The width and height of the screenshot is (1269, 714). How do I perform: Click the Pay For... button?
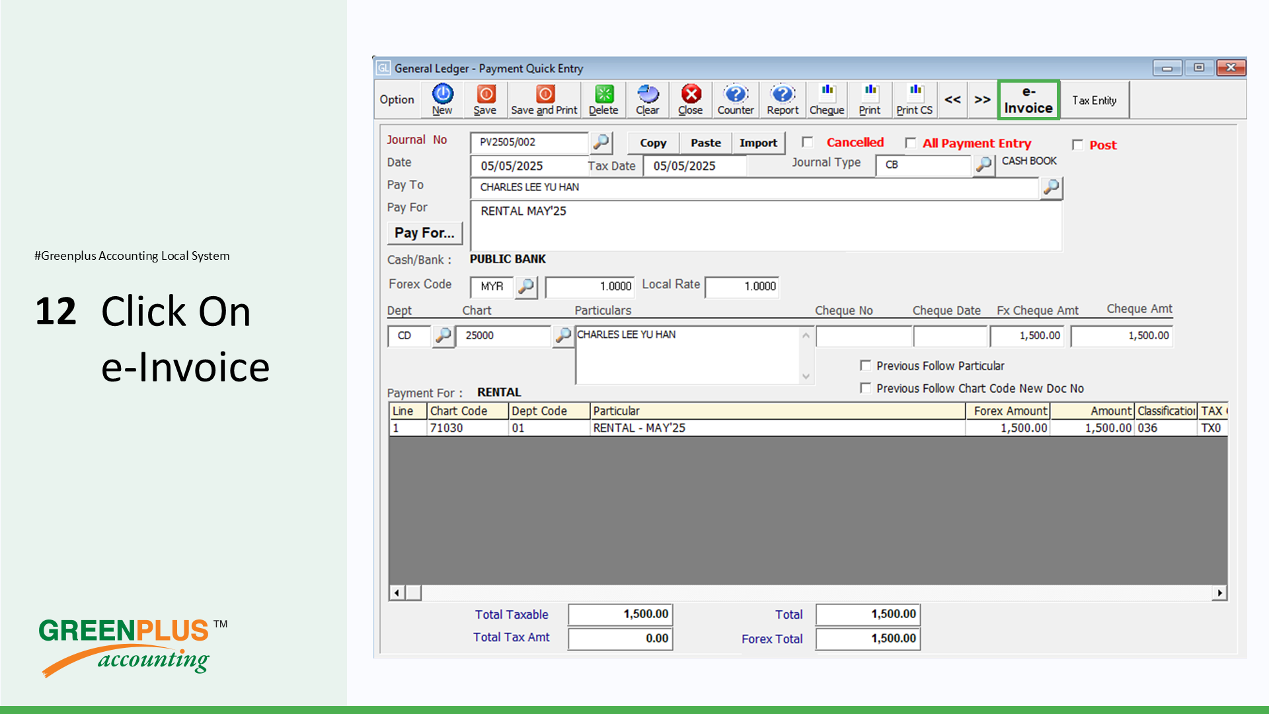[x=424, y=233]
